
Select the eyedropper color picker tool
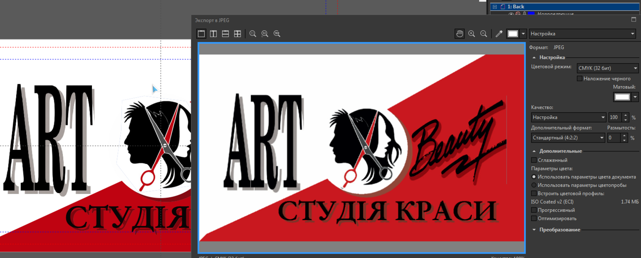[499, 33]
